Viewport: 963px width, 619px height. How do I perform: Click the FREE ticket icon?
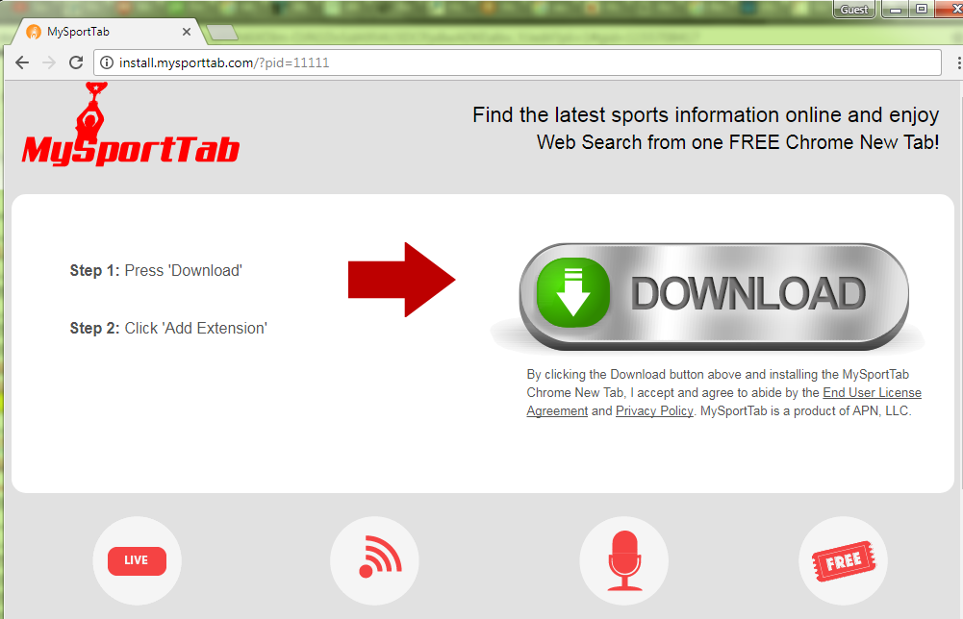pyautogui.click(x=844, y=560)
